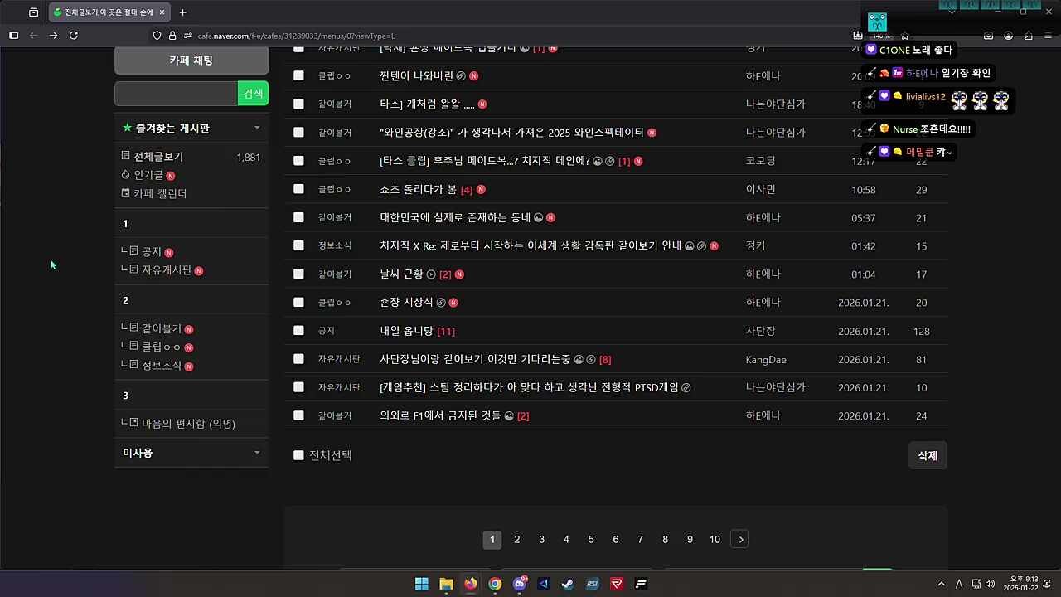This screenshot has height=597, width=1061.
Task: Launch Steam from the taskbar
Action: pyautogui.click(x=568, y=584)
